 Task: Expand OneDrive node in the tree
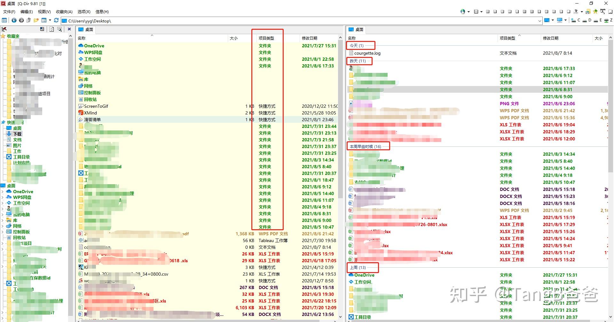tap(3, 192)
